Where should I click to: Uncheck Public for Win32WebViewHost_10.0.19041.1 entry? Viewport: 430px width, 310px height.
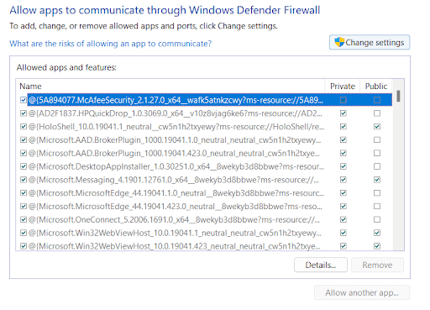coord(377,233)
